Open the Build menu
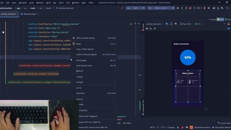 pos(48,3)
